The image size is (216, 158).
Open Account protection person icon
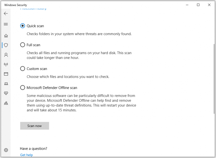tap(6, 55)
